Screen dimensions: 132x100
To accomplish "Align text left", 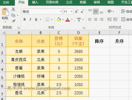I will tap(90, 19).
